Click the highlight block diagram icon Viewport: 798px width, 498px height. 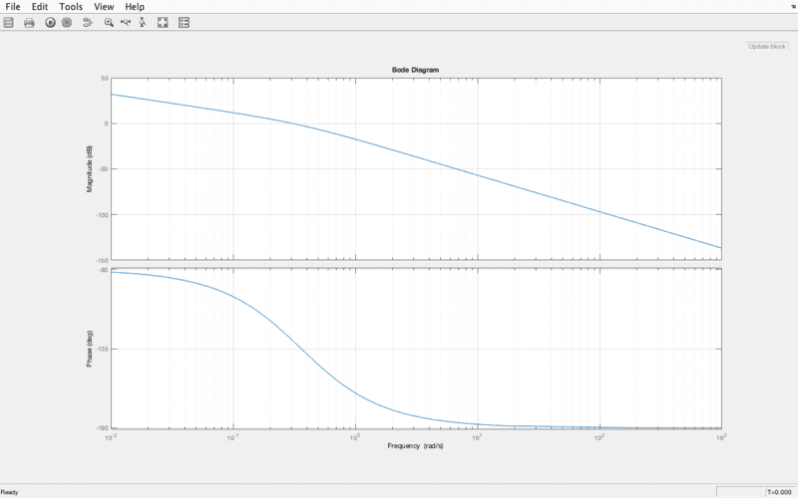tap(88, 22)
